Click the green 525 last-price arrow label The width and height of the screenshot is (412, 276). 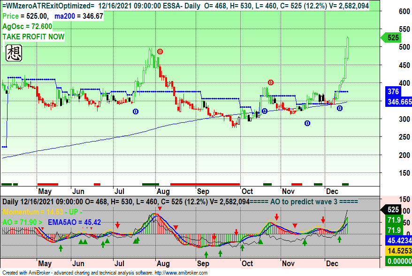[391, 38]
